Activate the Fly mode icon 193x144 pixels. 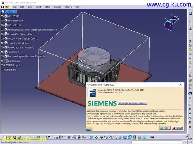92,137
